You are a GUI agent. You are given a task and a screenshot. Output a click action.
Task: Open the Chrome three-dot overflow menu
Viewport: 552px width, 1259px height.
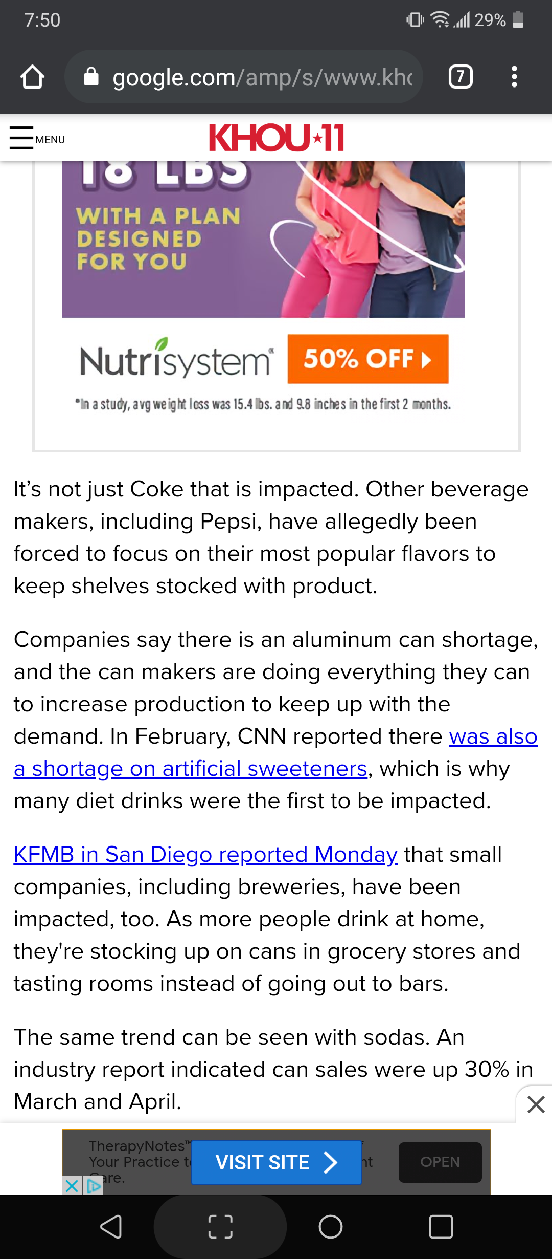514,77
